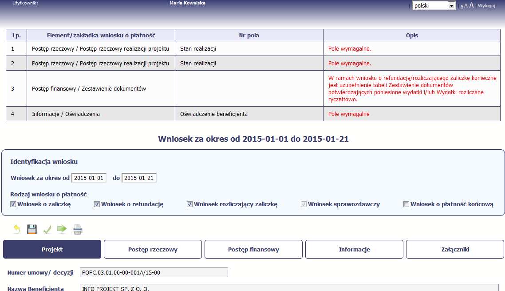Screen dimensions: 505x291
Task: Select the largest font size letter A
Action: [x=472, y=5]
